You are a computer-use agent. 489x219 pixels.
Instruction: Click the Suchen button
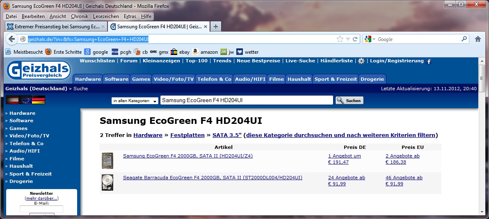(x=350, y=100)
